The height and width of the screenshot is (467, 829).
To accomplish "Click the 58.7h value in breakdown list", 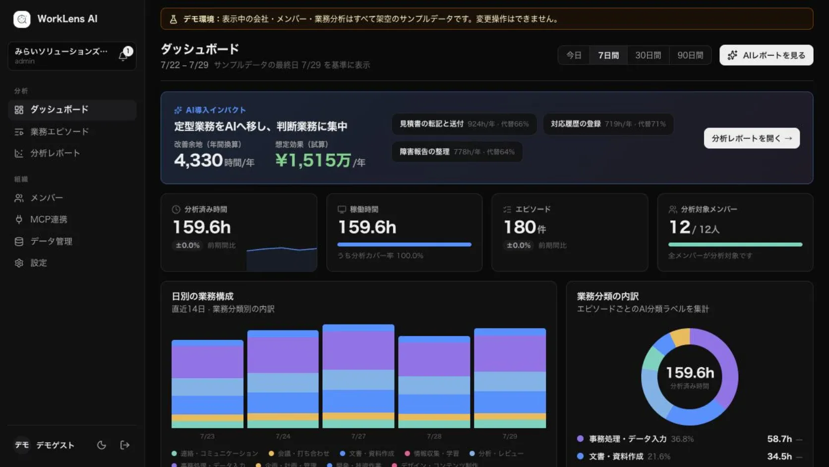I will [779, 439].
